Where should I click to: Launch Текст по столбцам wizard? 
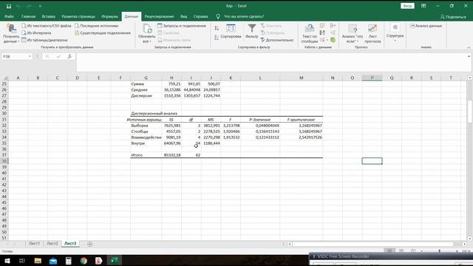(310, 34)
